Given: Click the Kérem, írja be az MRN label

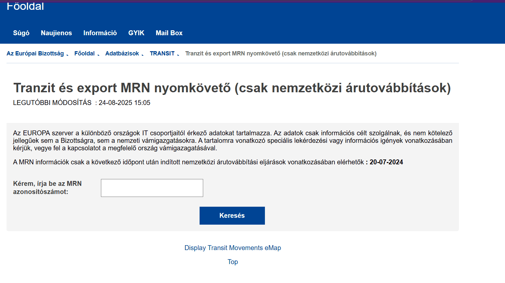Looking at the screenshot, I should pyautogui.click(x=47, y=187).
